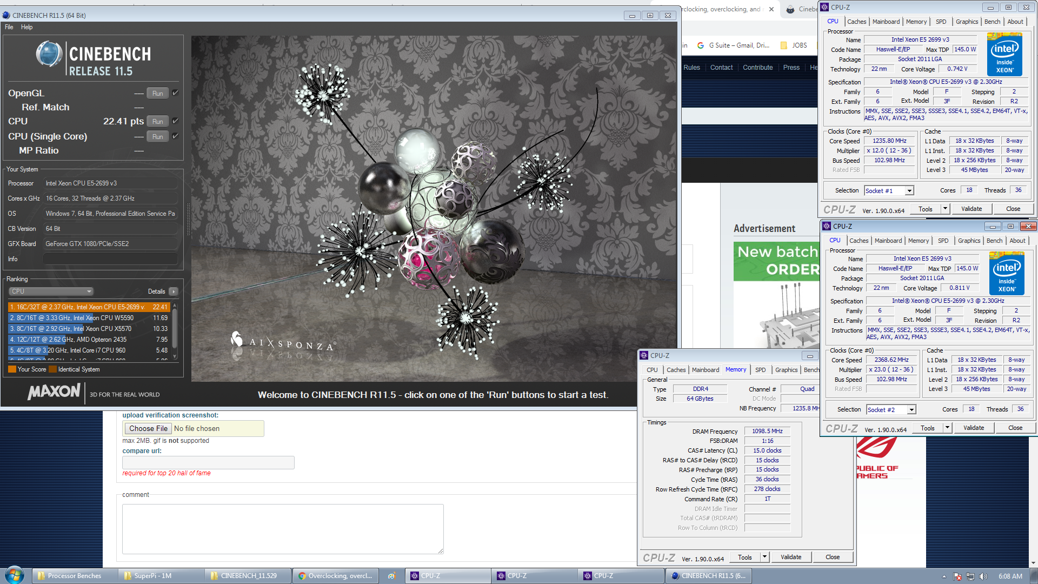Click Tools button in Socket #2 CPU-Z

(928, 428)
